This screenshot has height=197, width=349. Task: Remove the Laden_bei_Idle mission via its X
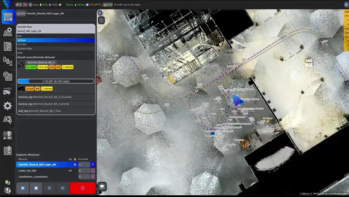pos(93,170)
